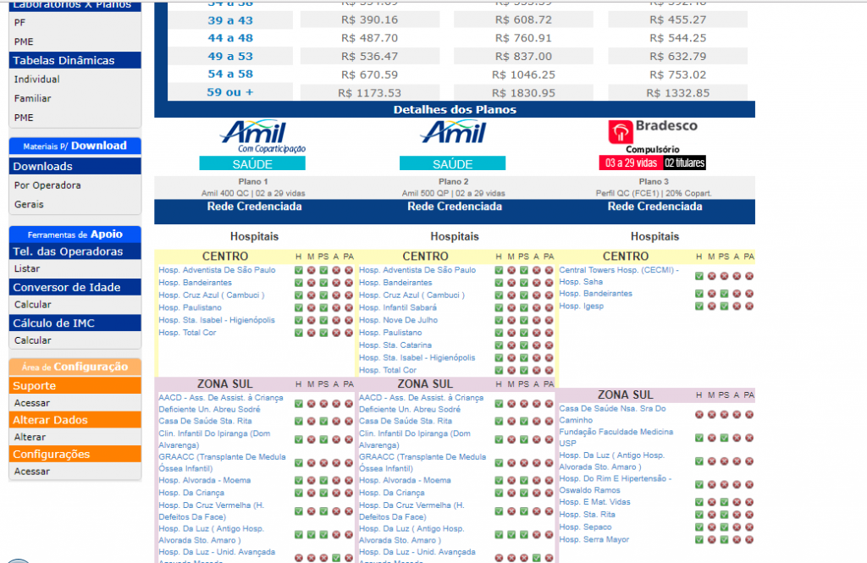Open PF under Laboratórios x Planos
The image size is (867, 563).
pyautogui.click(x=20, y=23)
